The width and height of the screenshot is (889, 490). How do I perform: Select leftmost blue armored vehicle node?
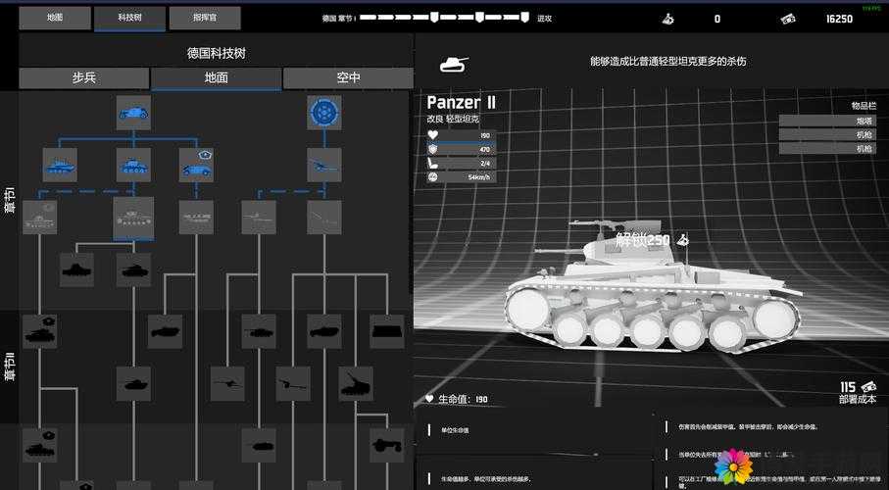pyautogui.click(x=60, y=165)
